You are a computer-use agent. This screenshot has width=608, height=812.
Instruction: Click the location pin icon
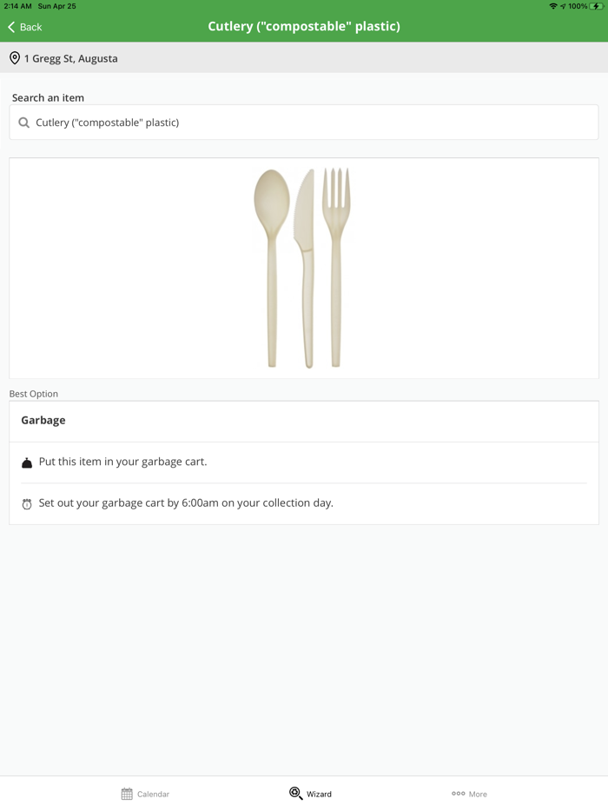(x=15, y=58)
